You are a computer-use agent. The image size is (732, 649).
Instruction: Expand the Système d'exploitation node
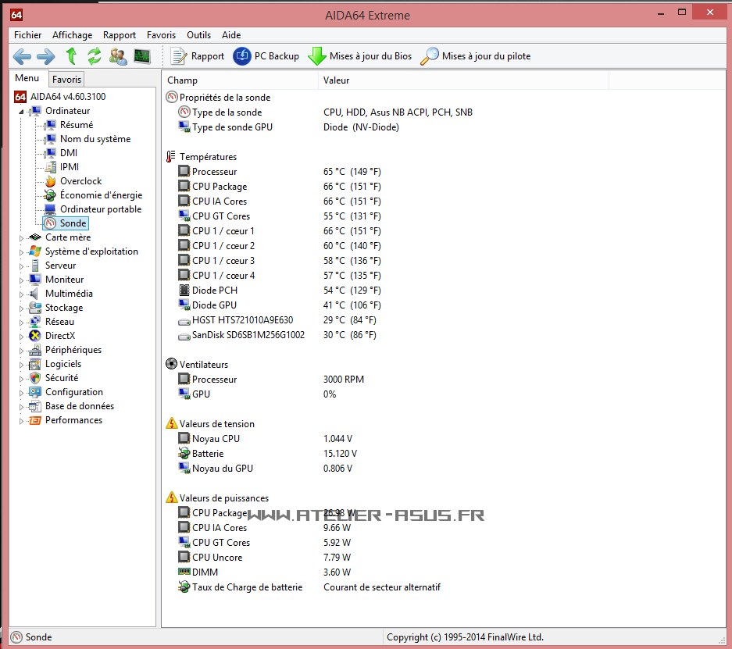pyautogui.click(x=21, y=252)
